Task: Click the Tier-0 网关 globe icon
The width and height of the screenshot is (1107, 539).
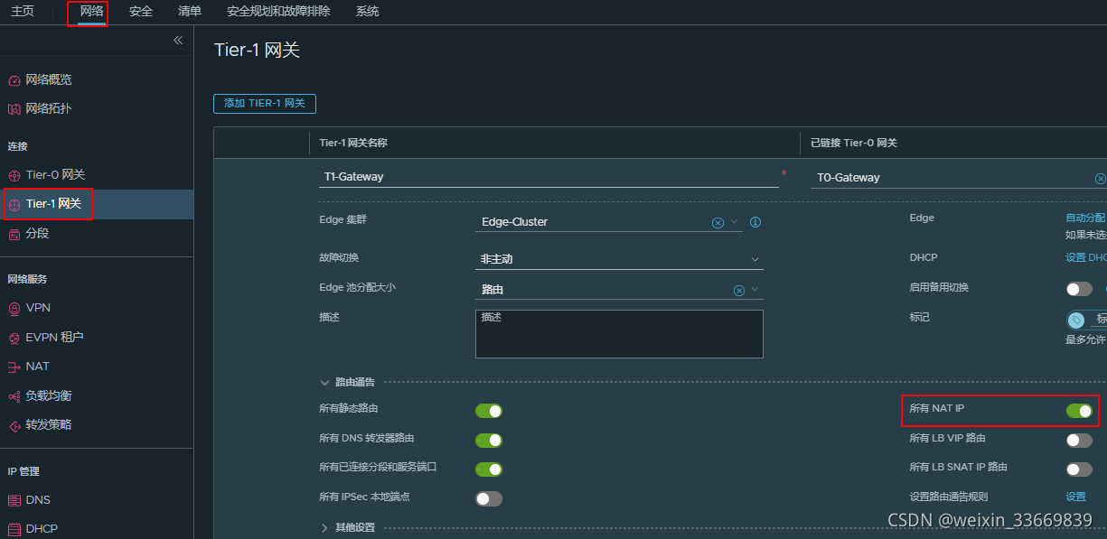Action: pyautogui.click(x=14, y=175)
